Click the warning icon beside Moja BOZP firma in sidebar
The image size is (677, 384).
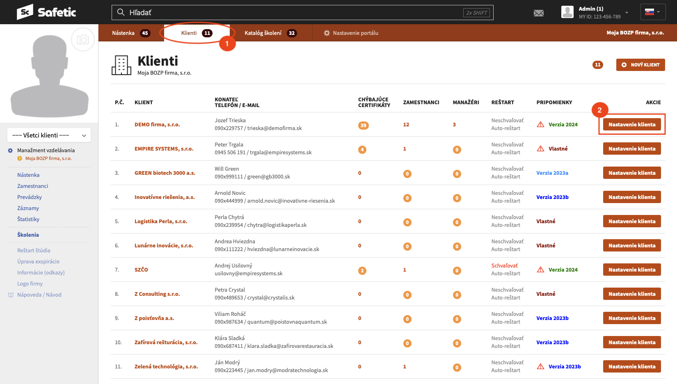20,158
